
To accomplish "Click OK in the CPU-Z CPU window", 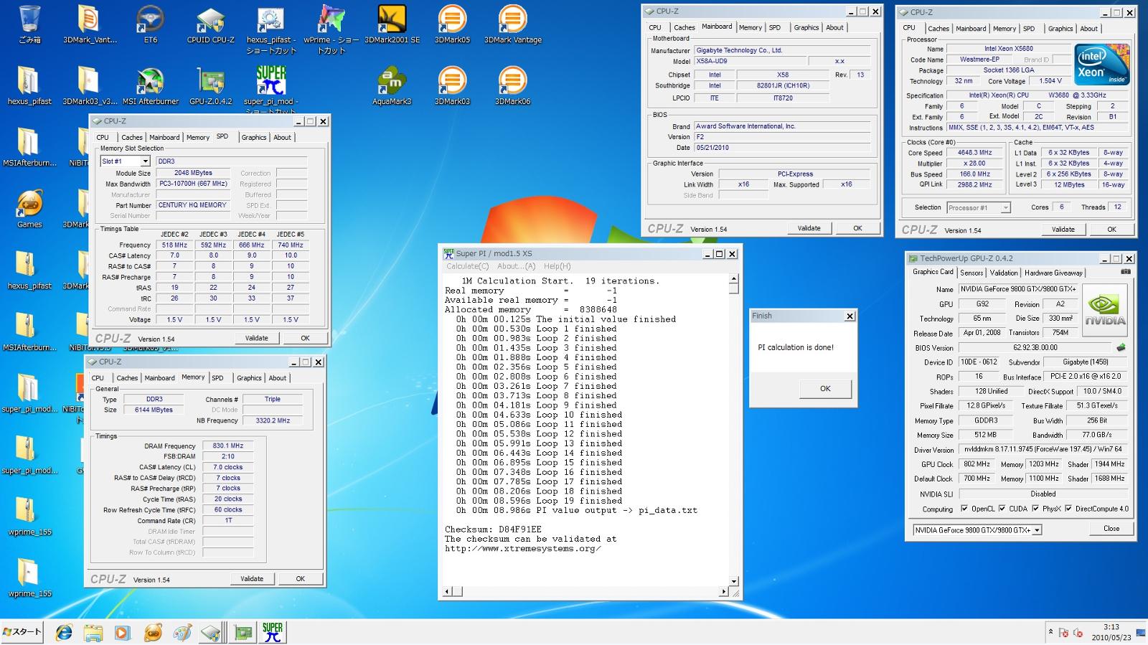I will [1111, 230].
